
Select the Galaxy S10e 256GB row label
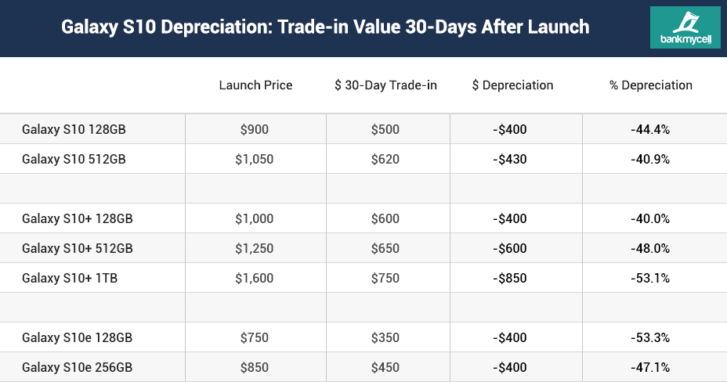77,367
